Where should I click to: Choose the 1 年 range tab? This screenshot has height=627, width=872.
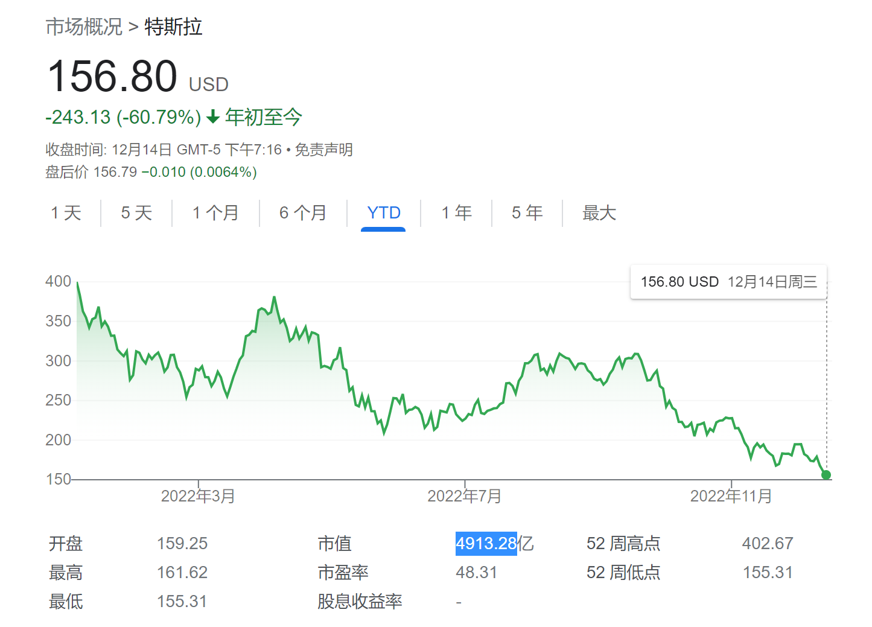click(x=456, y=213)
